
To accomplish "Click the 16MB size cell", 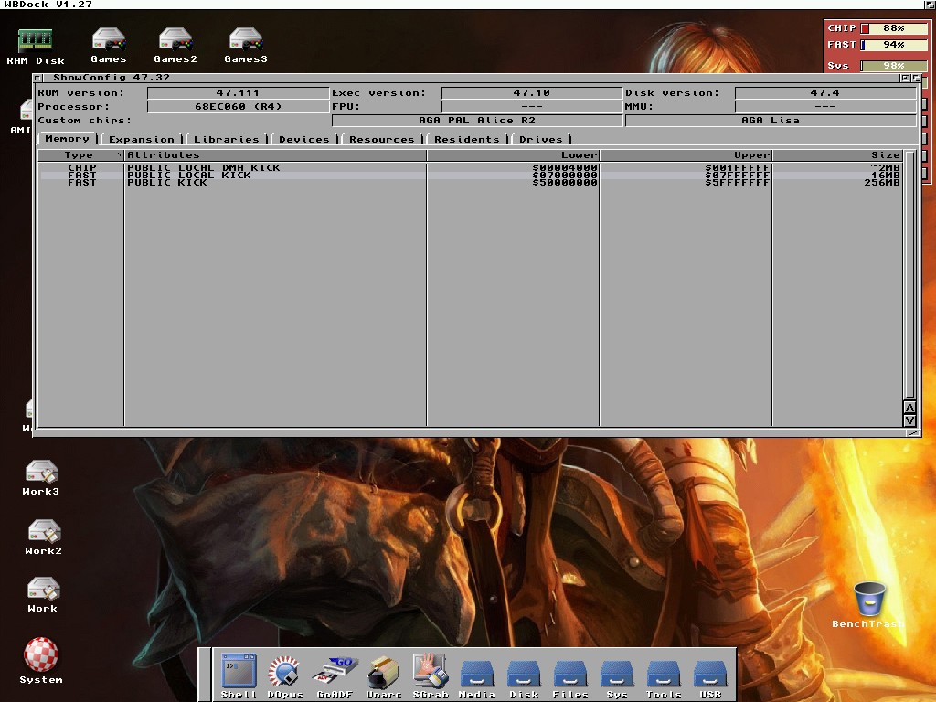I will 885,175.
